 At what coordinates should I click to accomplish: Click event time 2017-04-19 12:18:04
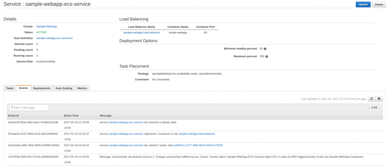[x=77, y=157]
